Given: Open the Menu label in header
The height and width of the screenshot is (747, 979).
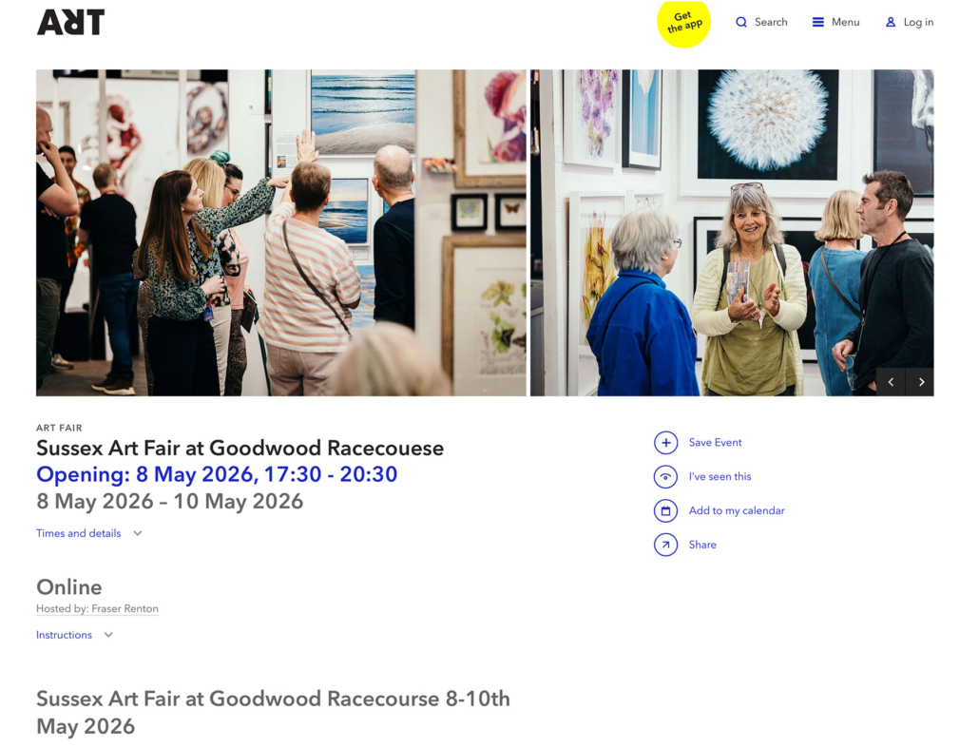Looking at the screenshot, I should coord(845,23).
